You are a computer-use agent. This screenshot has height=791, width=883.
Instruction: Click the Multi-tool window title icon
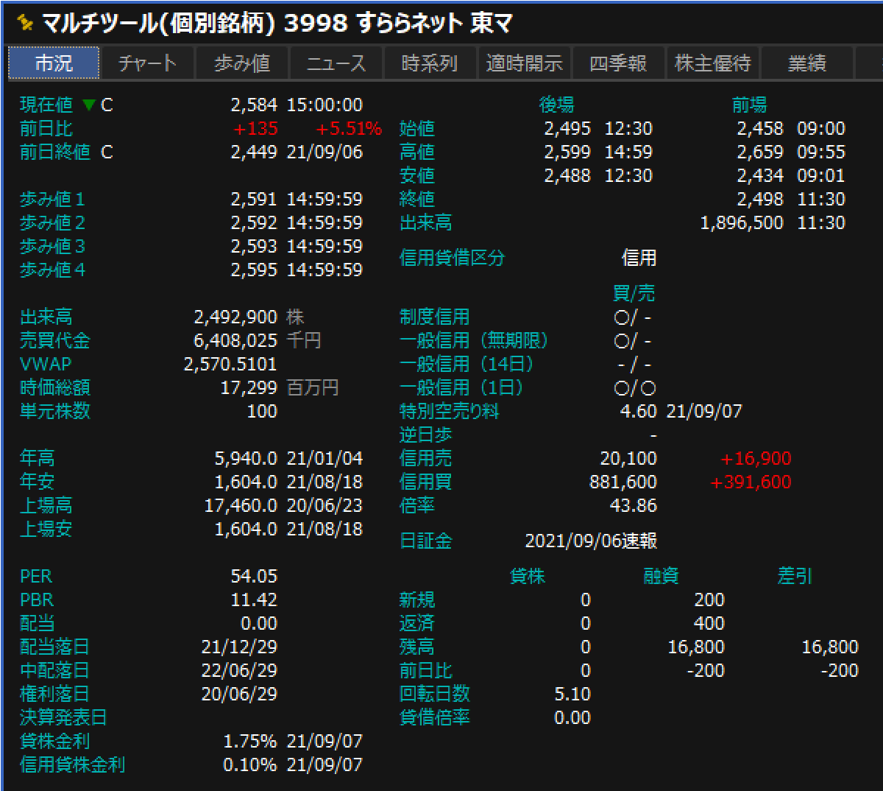[x=25, y=24]
